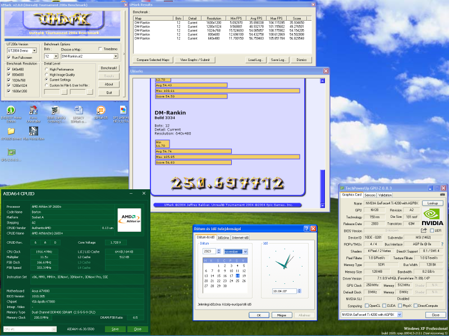The width and height of the screenshot is (449, 336).
Task: Select day 18 in the calendar
Action: click(237, 276)
